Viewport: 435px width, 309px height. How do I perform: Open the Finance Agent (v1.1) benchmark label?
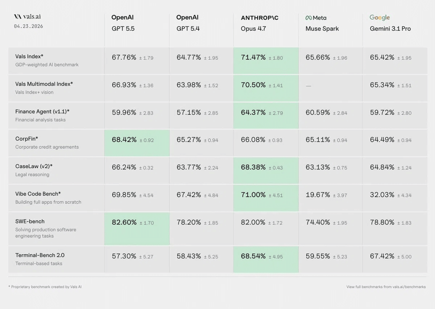(x=42, y=112)
